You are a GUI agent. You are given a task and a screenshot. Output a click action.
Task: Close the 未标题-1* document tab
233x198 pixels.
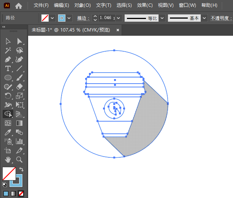pos(118,30)
